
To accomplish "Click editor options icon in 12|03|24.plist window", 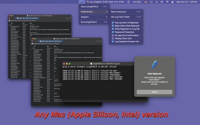I will point(67,18).
